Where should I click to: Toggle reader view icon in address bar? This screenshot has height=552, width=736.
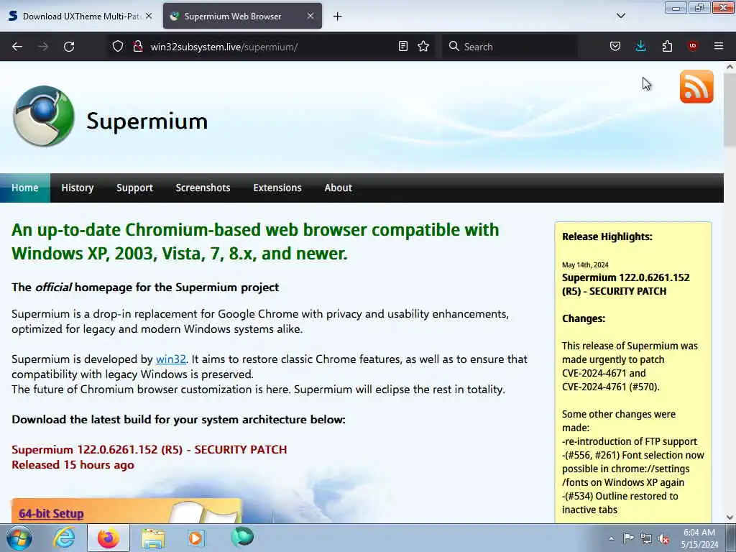point(402,46)
